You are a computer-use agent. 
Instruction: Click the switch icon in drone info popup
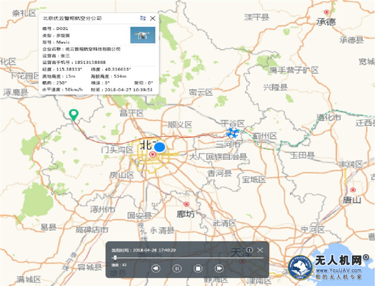pos(143,18)
